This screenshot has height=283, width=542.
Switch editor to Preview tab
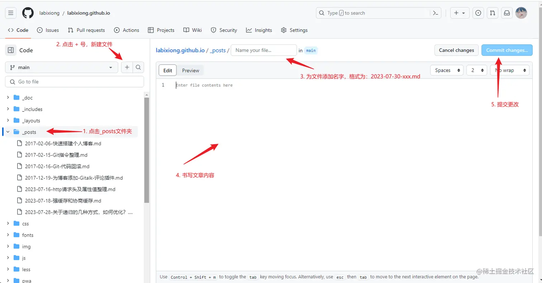pyautogui.click(x=190, y=71)
